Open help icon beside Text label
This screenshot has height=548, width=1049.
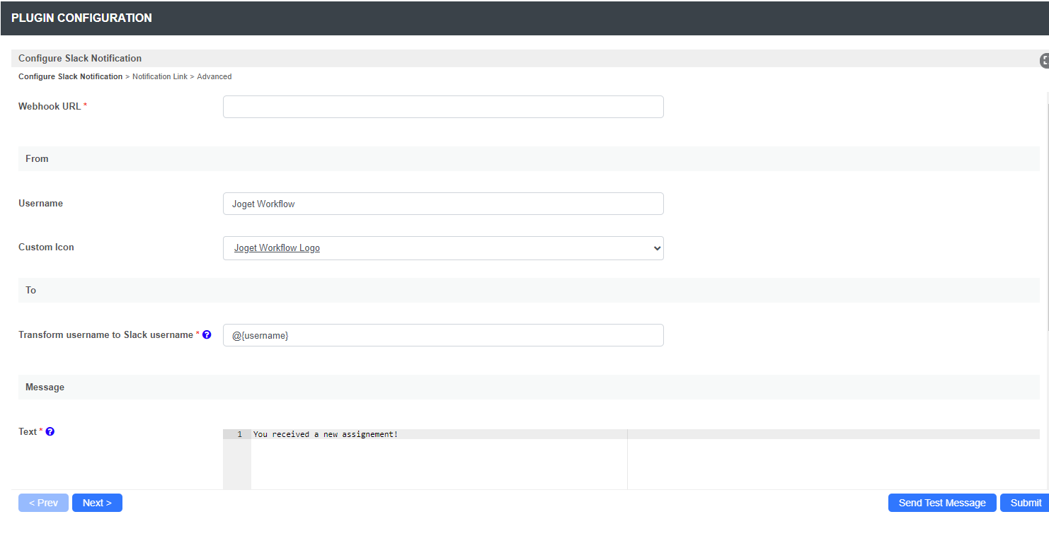tap(50, 431)
